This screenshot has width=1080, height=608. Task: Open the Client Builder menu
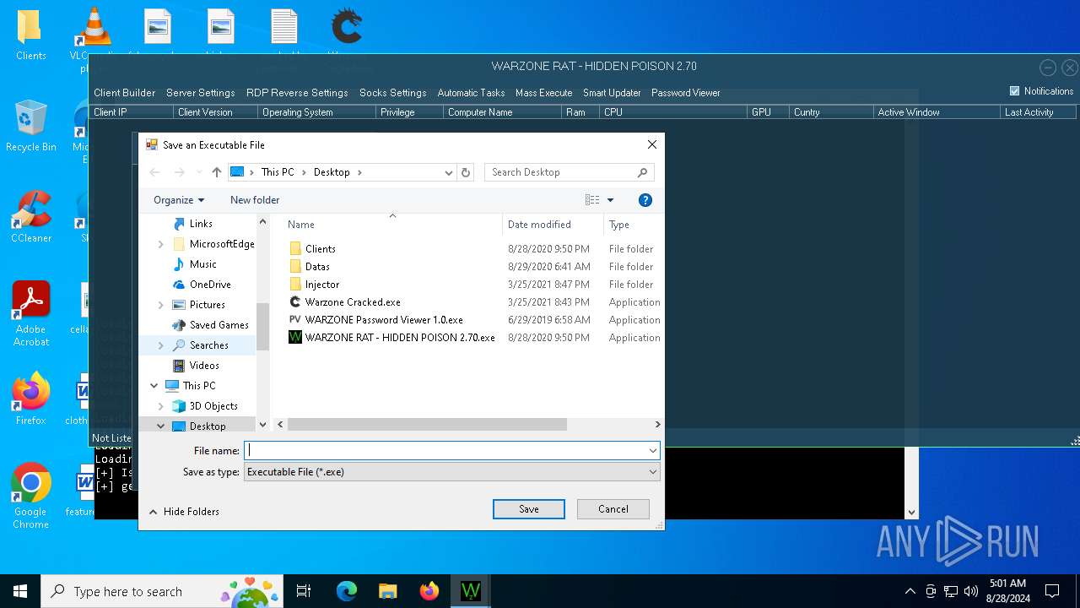[x=125, y=93]
